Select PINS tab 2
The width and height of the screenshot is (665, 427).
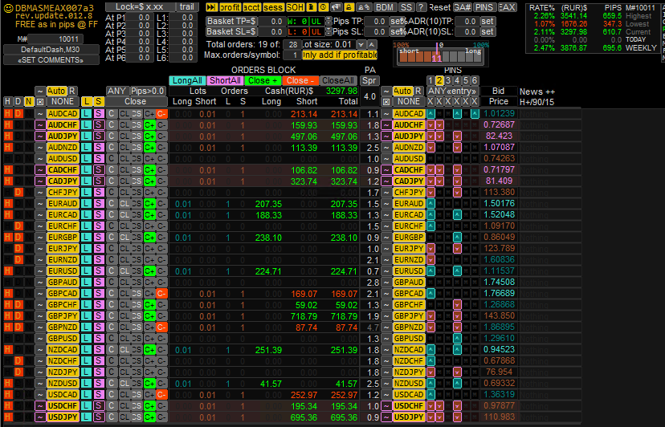[439, 80]
